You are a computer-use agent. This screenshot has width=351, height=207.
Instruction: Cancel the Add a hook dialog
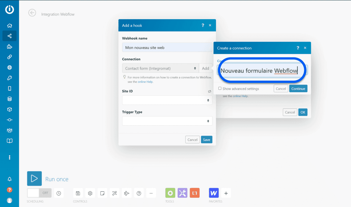(x=193, y=140)
